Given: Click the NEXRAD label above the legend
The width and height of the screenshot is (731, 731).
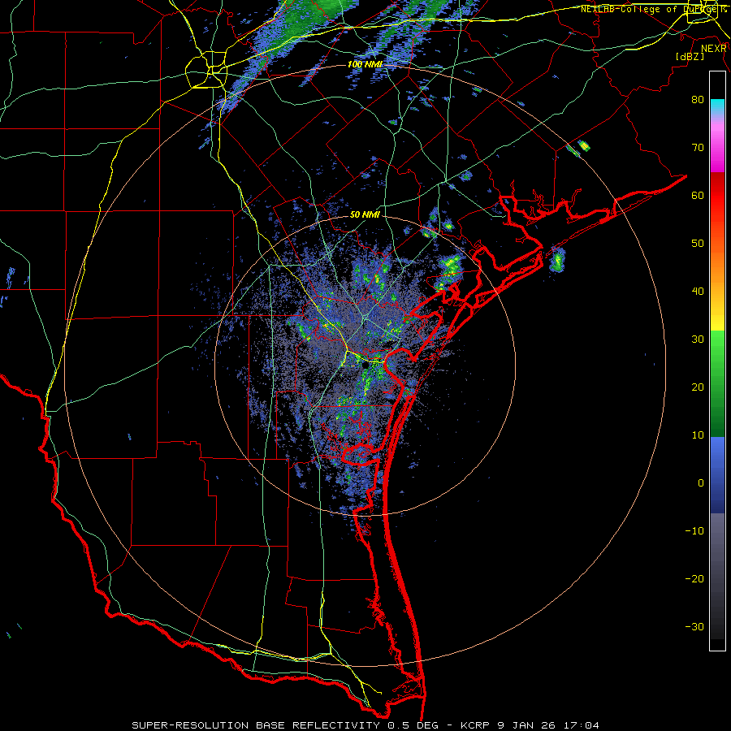Looking at the screenshot, I should pyautogui.click(x=713, y=49).
